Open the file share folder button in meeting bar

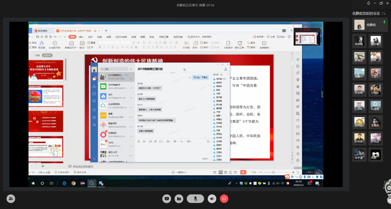pos(179,199)
